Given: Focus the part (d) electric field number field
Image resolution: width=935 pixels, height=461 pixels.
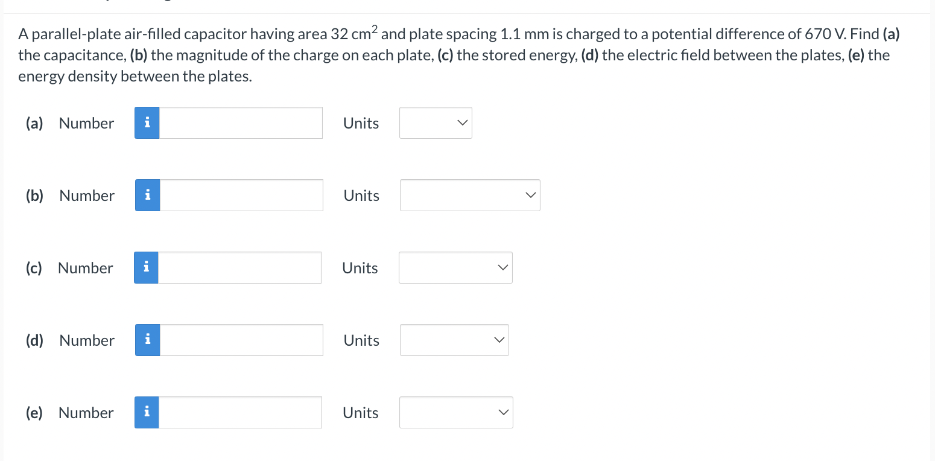Looking at the screenshot, I should click(x=241, y=340).
